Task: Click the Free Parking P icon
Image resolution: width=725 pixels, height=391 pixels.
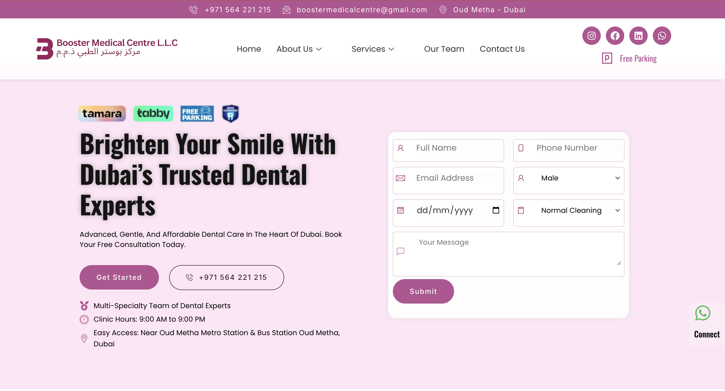Action: [607, 58]
